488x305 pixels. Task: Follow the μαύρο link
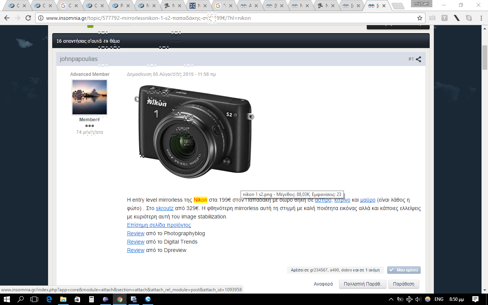368,200
